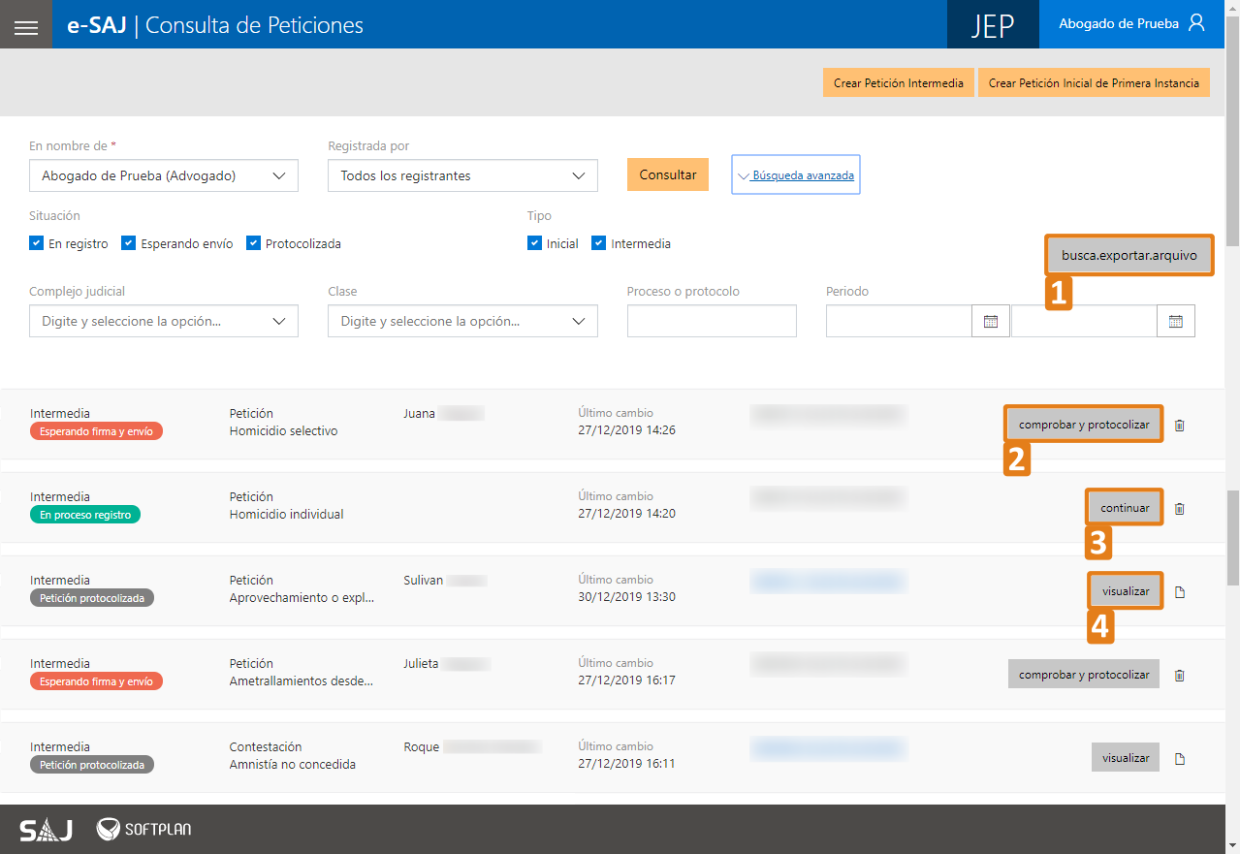Click the user profile icon
Screen dimensions: 1240x854
(1196, 23)
